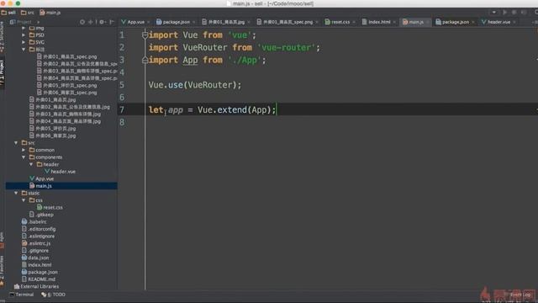Click the Debug icon in toolbar
This screenshot has width=538, height=303.
tap(514, 13)
